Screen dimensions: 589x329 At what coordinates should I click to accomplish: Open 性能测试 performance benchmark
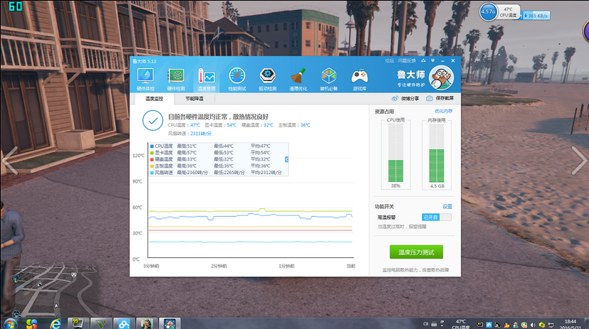click(x=237, y=79)
